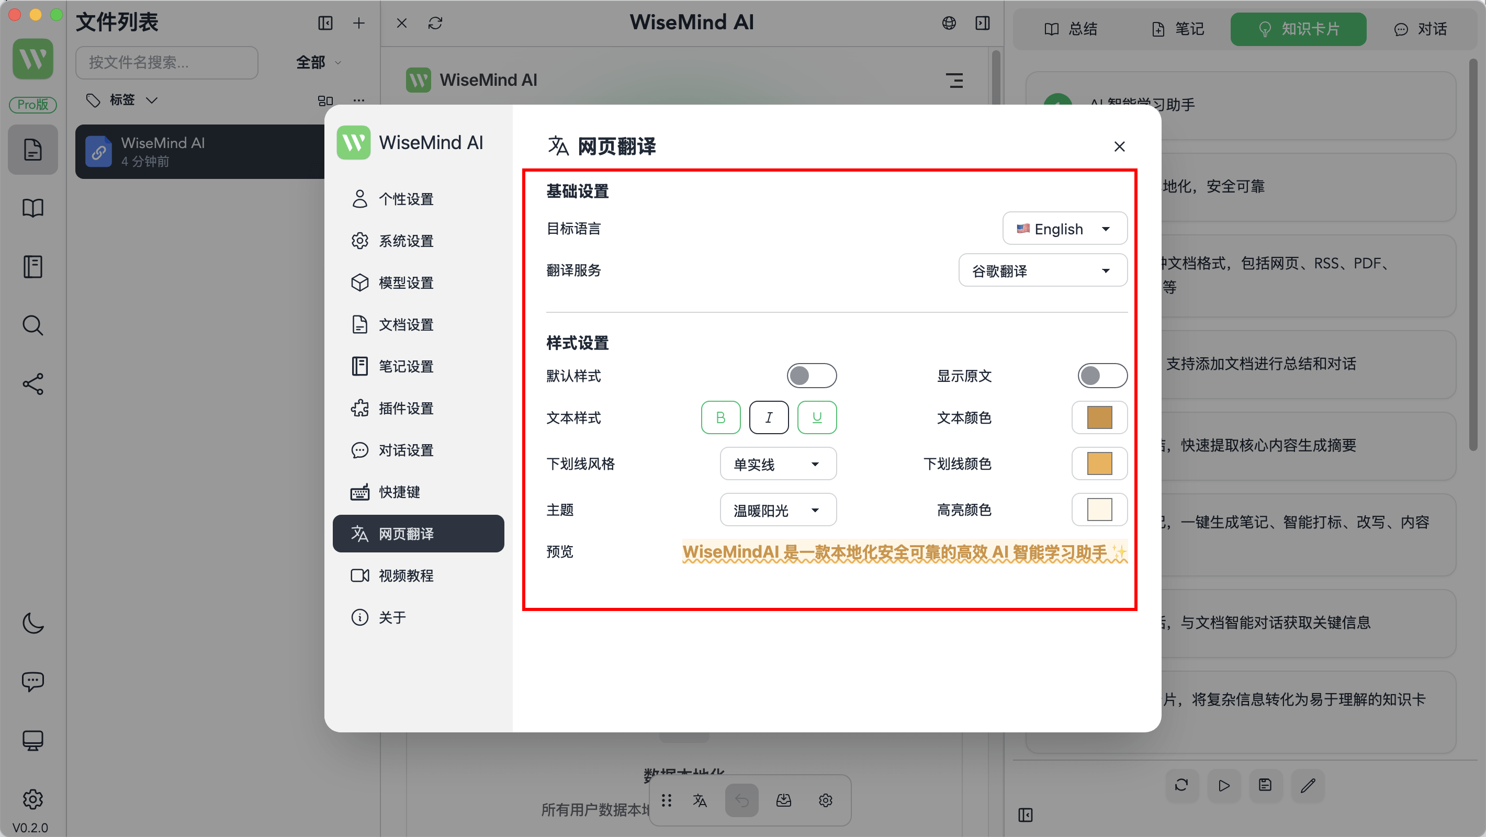Image resolution: width=1486 pixels, height=837 pixels.
Task: Switch to the 知识卡片 tab
Action: tap(1299, 29)
